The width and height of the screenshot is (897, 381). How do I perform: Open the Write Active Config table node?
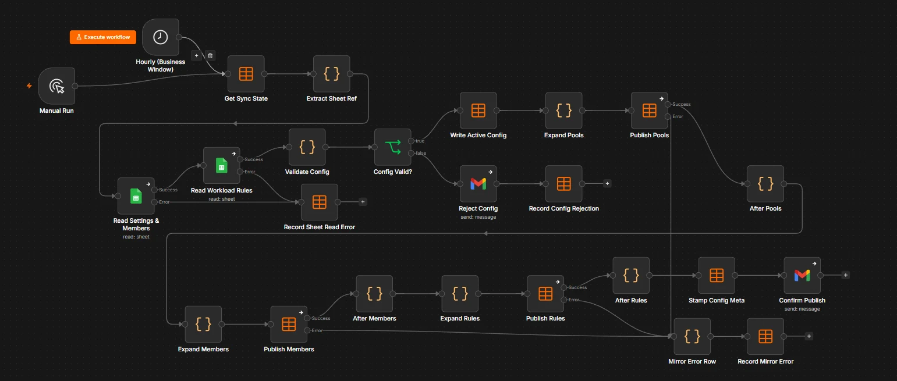[478, 111]
